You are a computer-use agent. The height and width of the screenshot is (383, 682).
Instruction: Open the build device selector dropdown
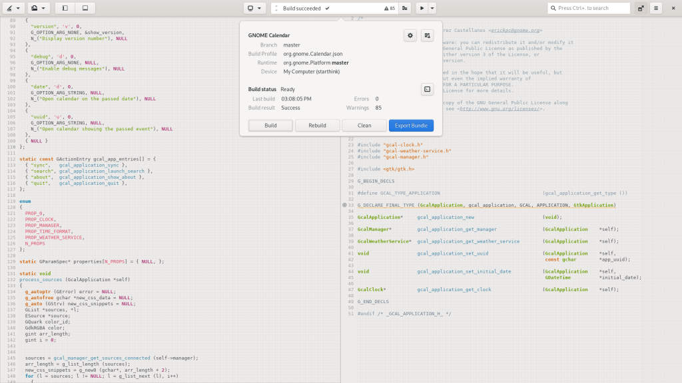[x=254, y=8]
